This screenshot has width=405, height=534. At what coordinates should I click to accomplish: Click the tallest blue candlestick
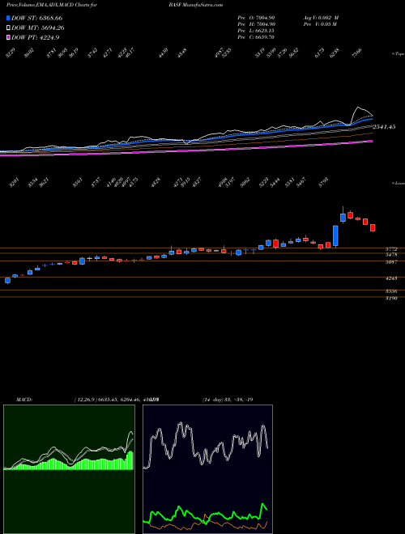(x=335, y=235)
